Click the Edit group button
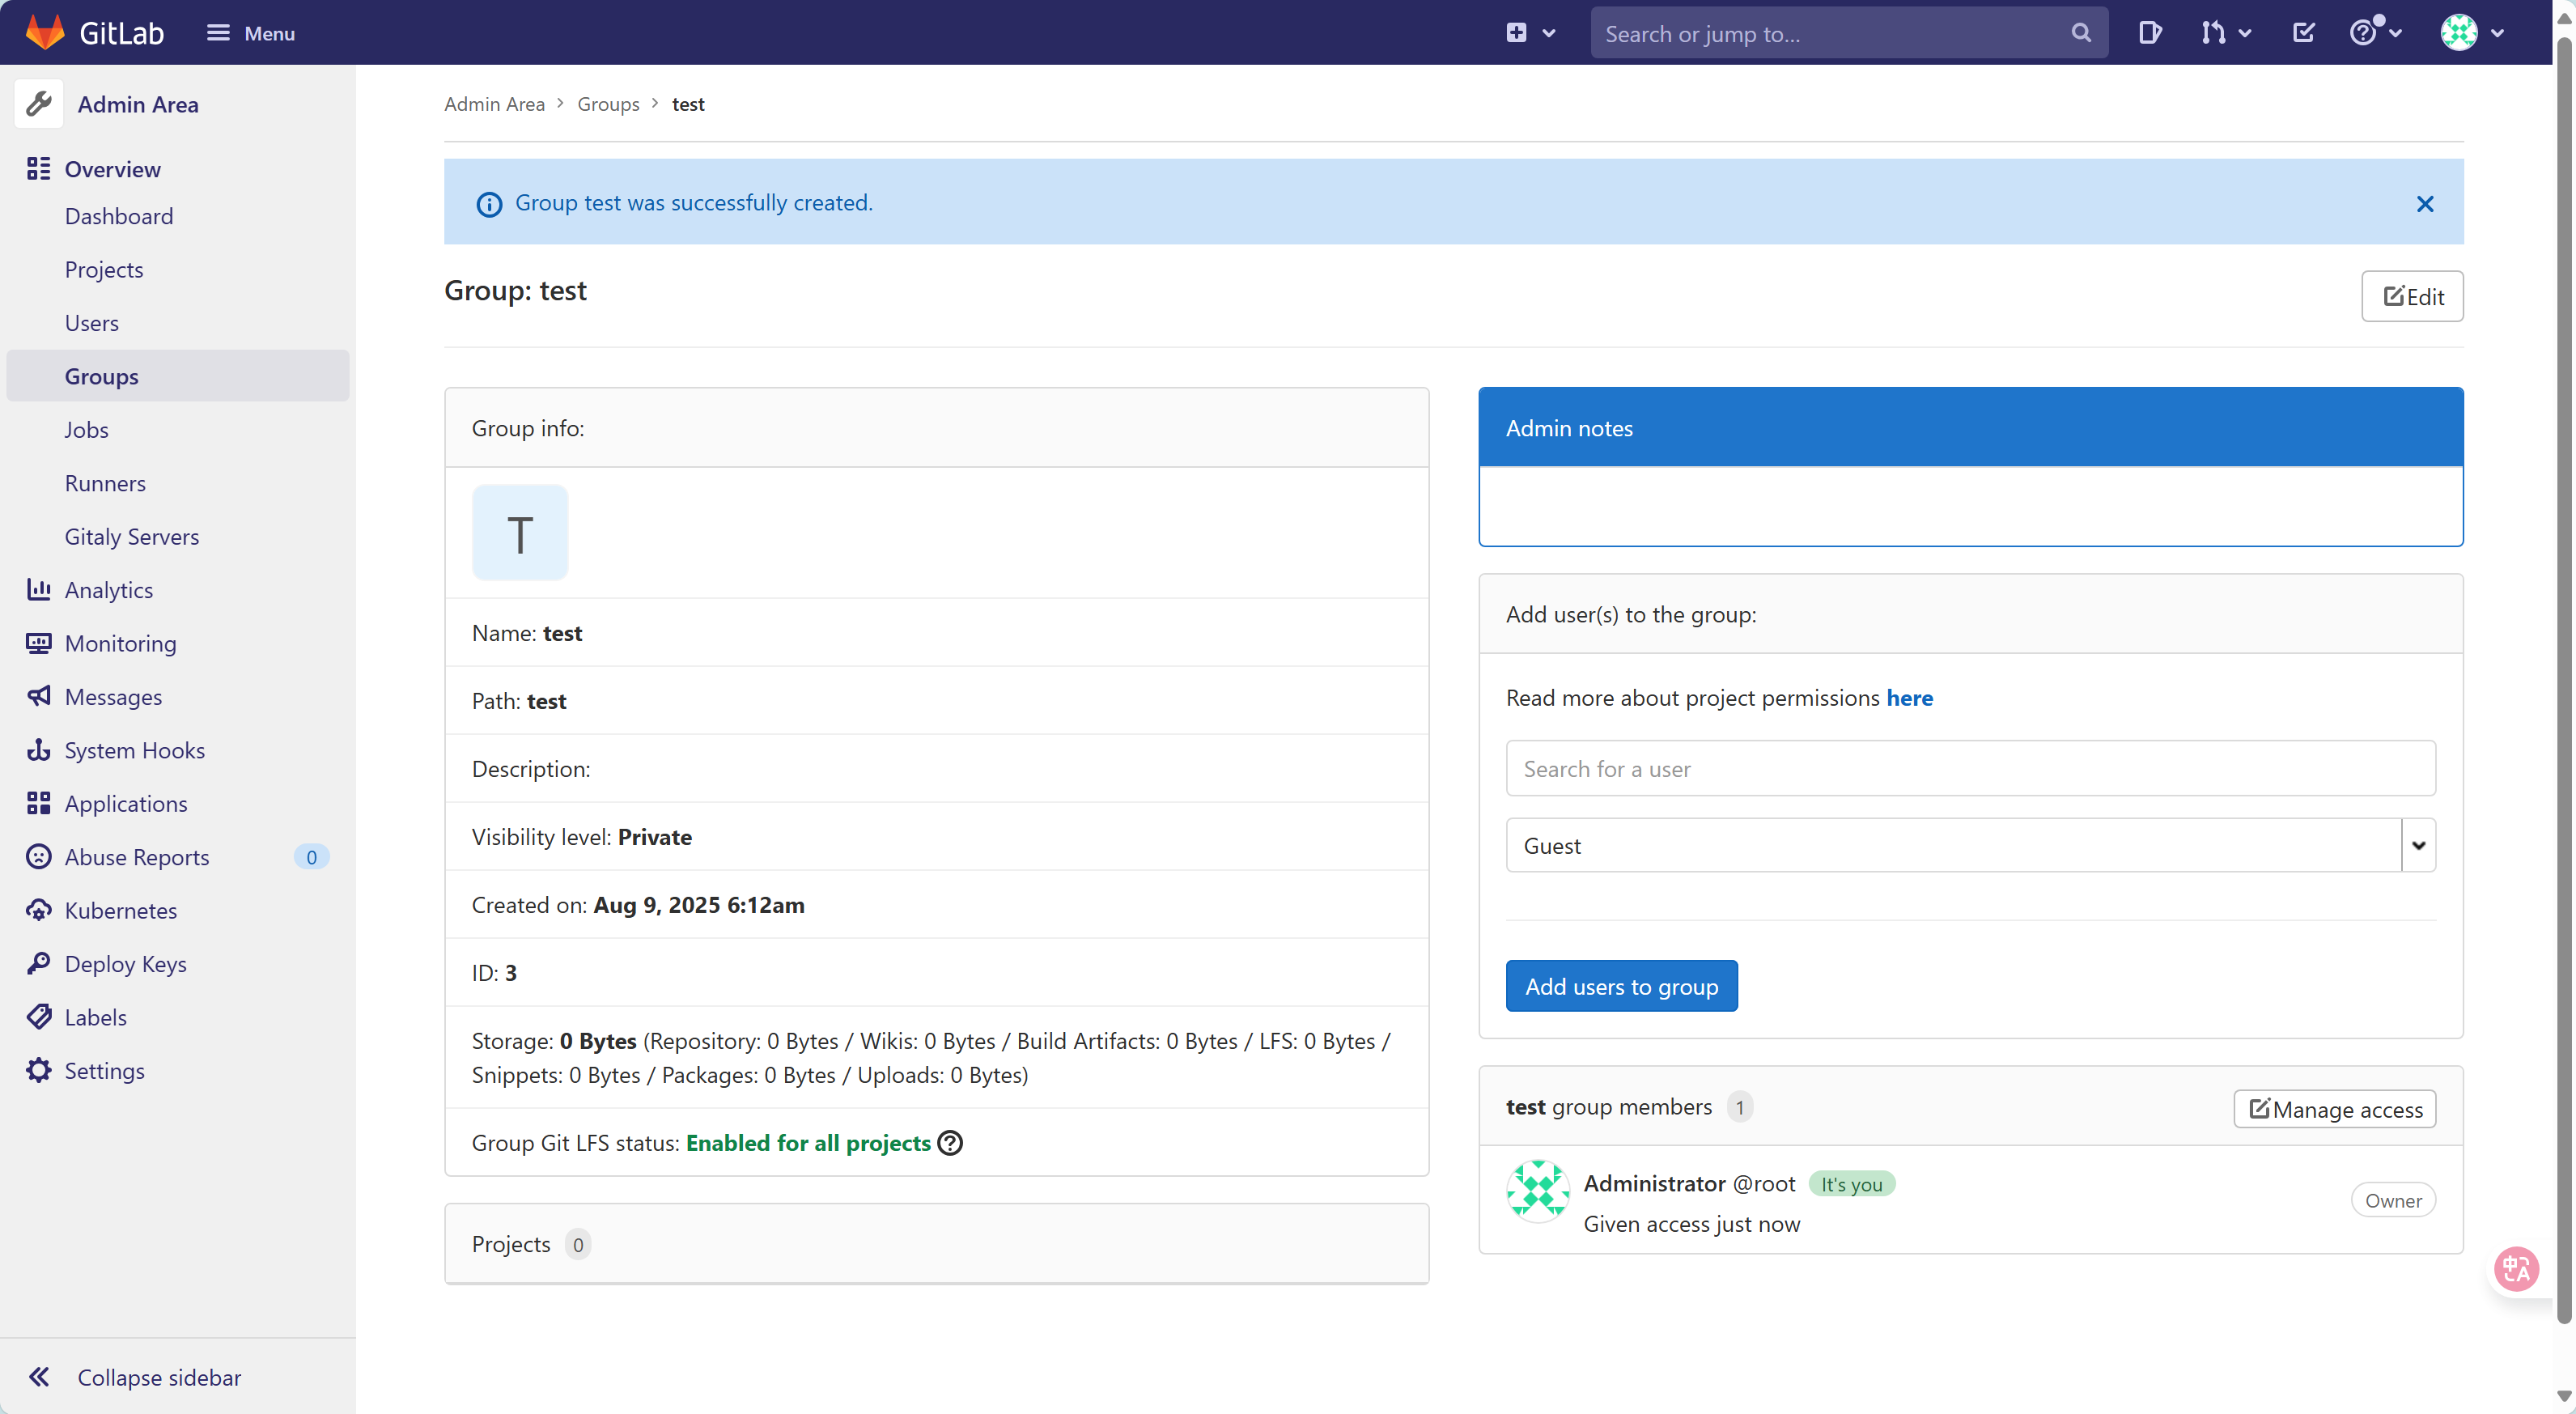This screenshot has width=2576, height=1414. coord(2412,296)
